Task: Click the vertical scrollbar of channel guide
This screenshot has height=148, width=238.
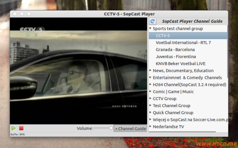Action: 227,52
